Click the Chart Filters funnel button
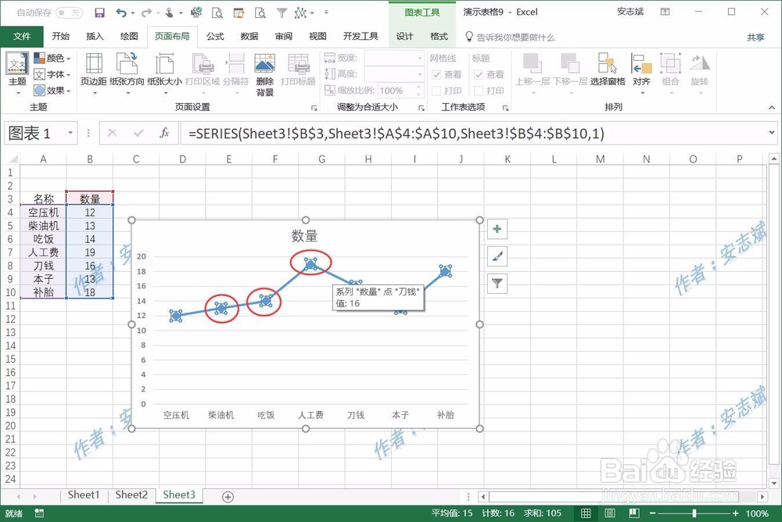Screen dimensions: 782x522 coord(497,284)
